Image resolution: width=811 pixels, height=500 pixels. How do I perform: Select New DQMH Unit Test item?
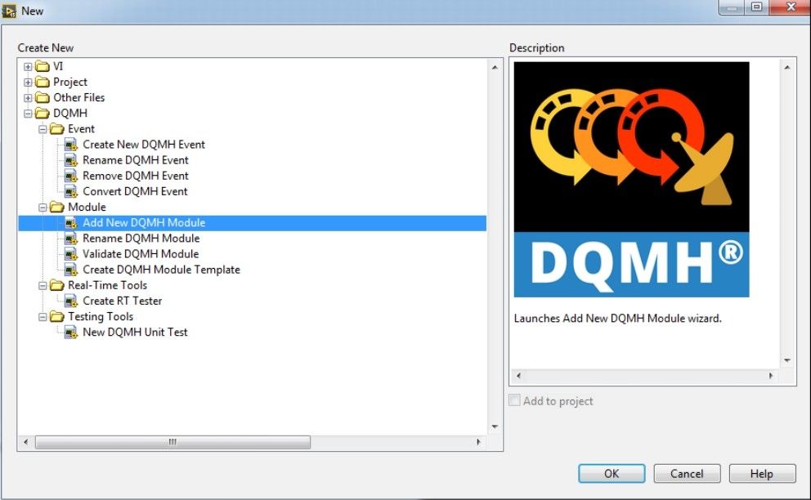pyautogui.click(x=135, y=332)
